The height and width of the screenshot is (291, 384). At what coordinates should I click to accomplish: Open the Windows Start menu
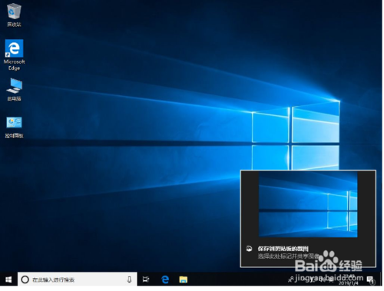(x=8, y=279)
